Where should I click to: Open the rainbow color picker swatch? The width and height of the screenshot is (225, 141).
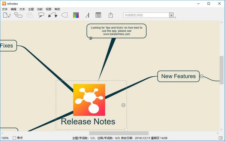[x=76, y=15]
